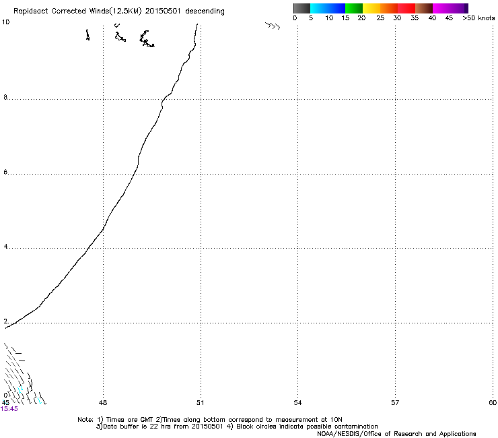Viewport: 498px width, 438px height.
Task: Click the cluster of wind barbs at bottom-left
Action: pos(24,374)
